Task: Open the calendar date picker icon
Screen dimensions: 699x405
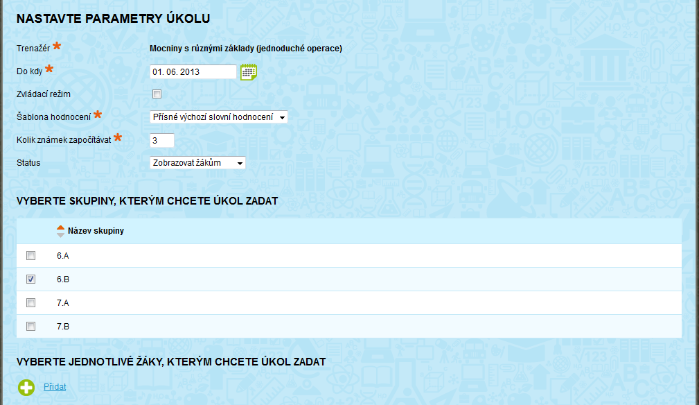Action: [x=249, y=71]
